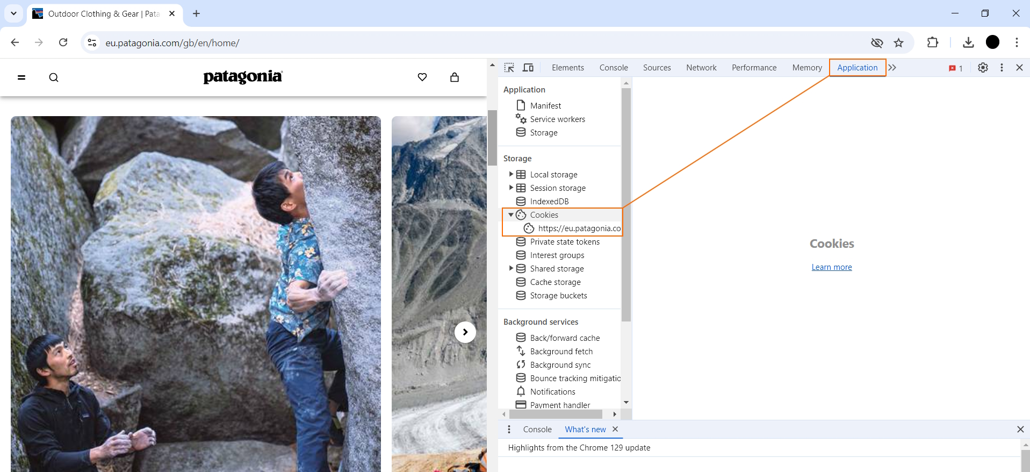Open the shopping bag icon
1030x472 pixels.
455,77
